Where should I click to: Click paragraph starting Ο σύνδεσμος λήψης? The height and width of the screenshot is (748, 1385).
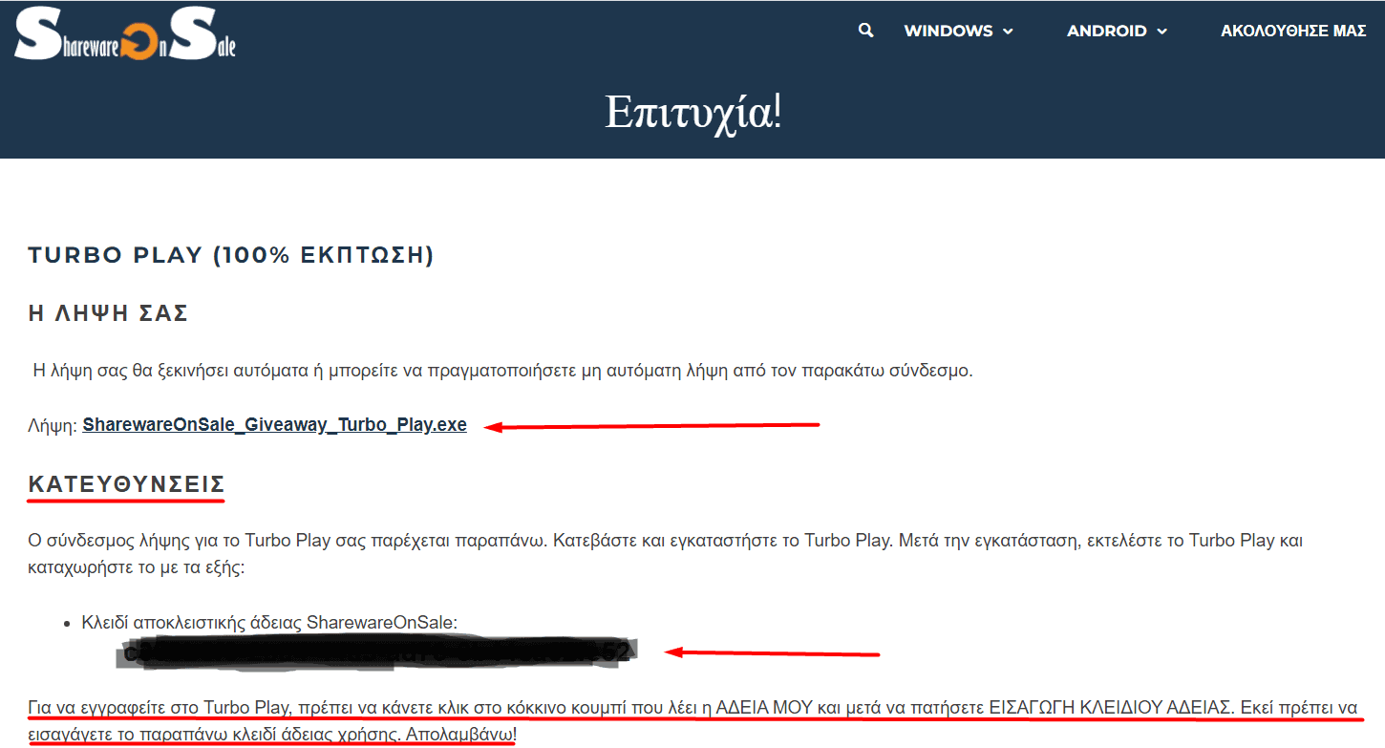click(x=667, y=554)
